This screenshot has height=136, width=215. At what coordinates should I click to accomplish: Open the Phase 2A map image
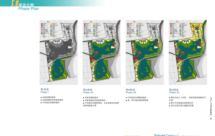101,53
